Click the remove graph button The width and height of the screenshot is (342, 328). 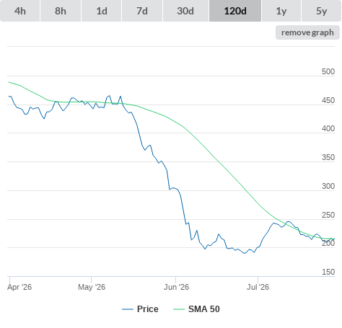tap(307, 32)
